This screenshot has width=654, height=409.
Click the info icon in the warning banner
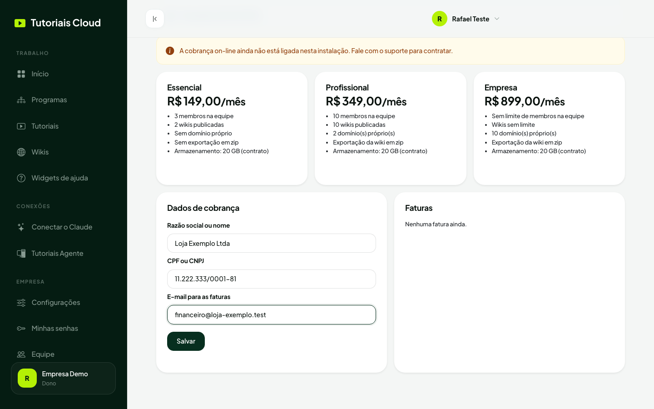click(x=170, y=51)
